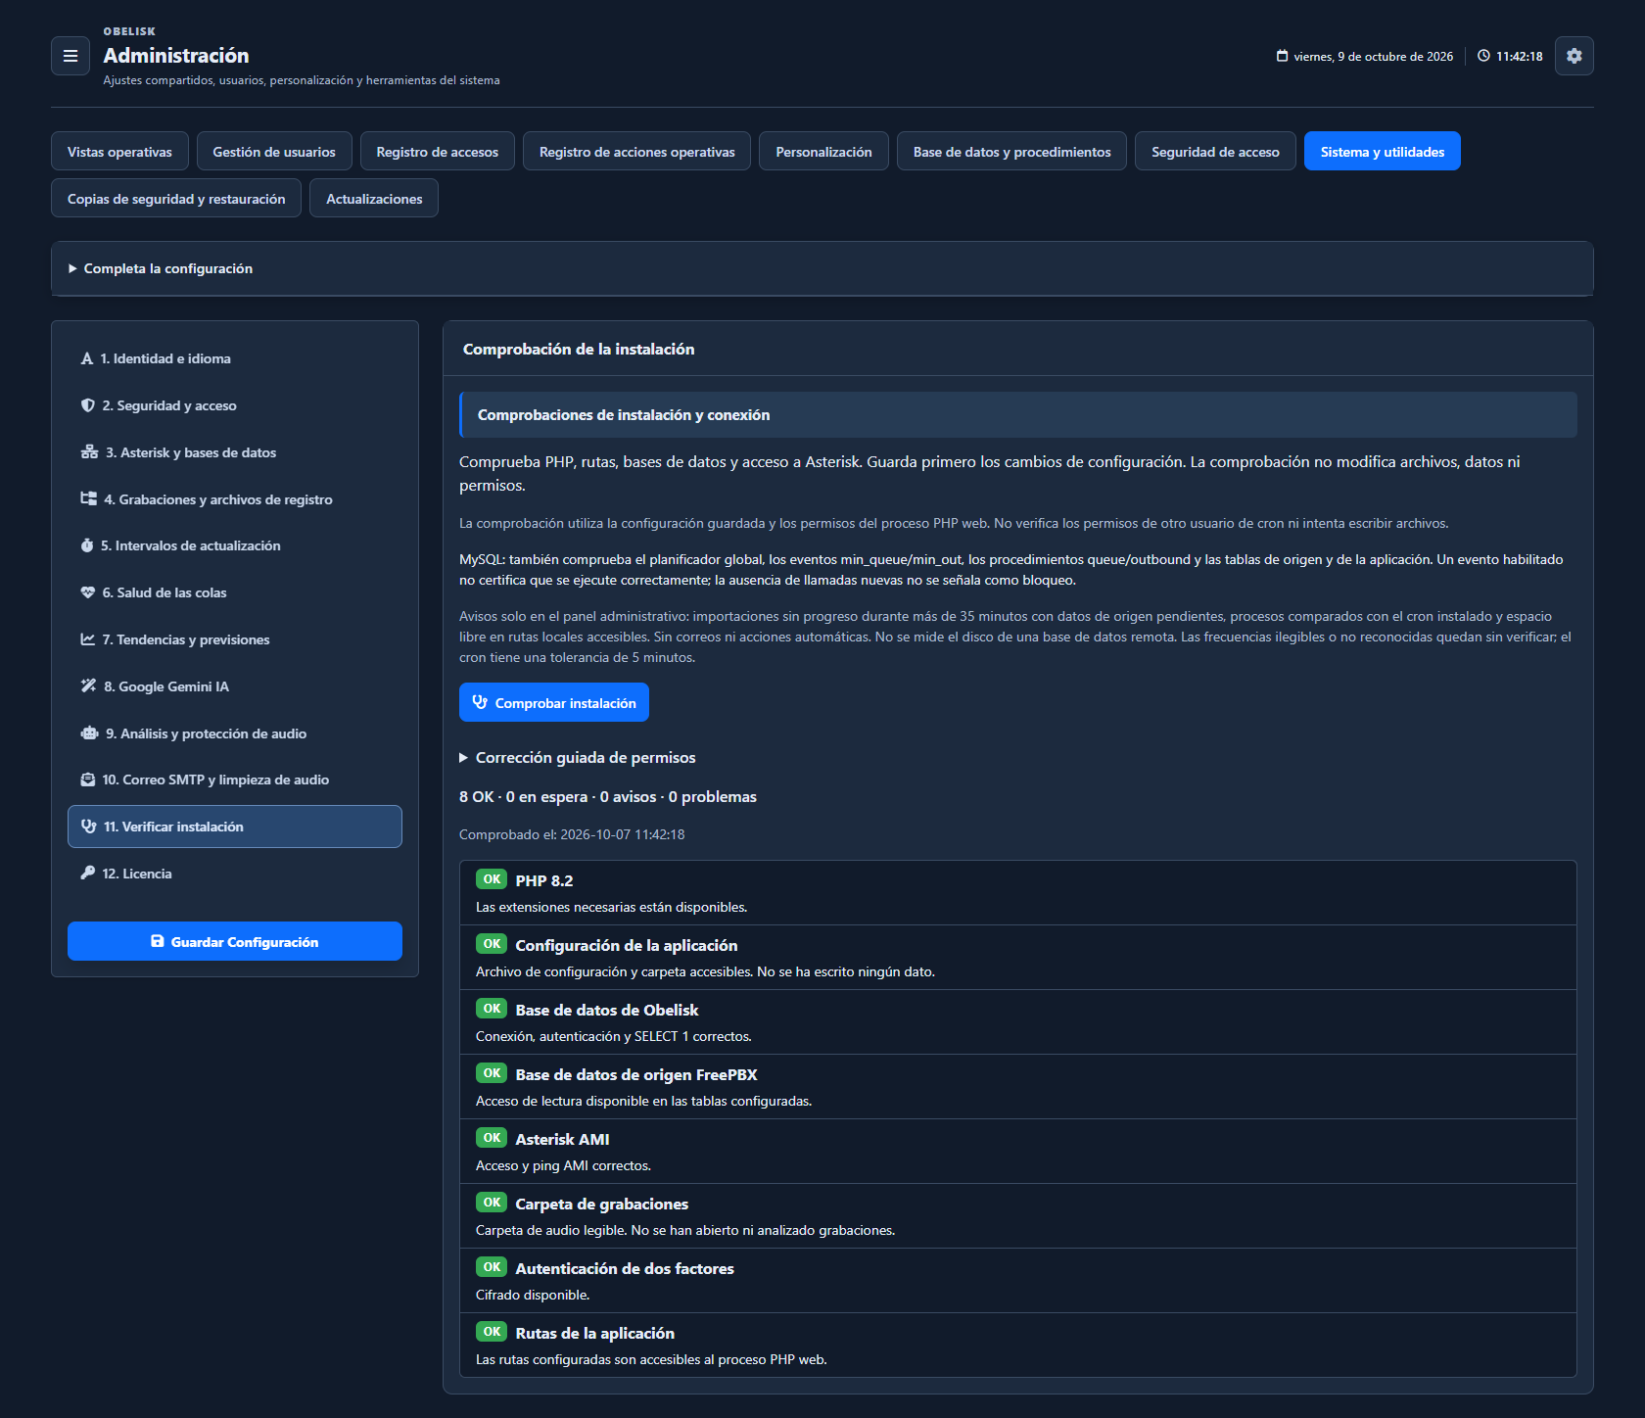Open the hamburger menu button
Screen dimensions: 1645x1418
70,56
